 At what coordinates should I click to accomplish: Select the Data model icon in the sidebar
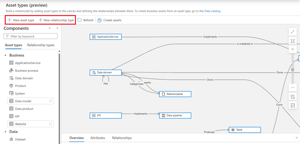pos(11,101)
